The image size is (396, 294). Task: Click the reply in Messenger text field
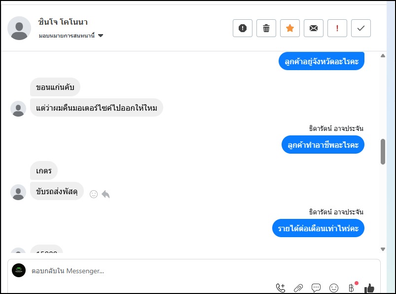[x=148, y=271]
